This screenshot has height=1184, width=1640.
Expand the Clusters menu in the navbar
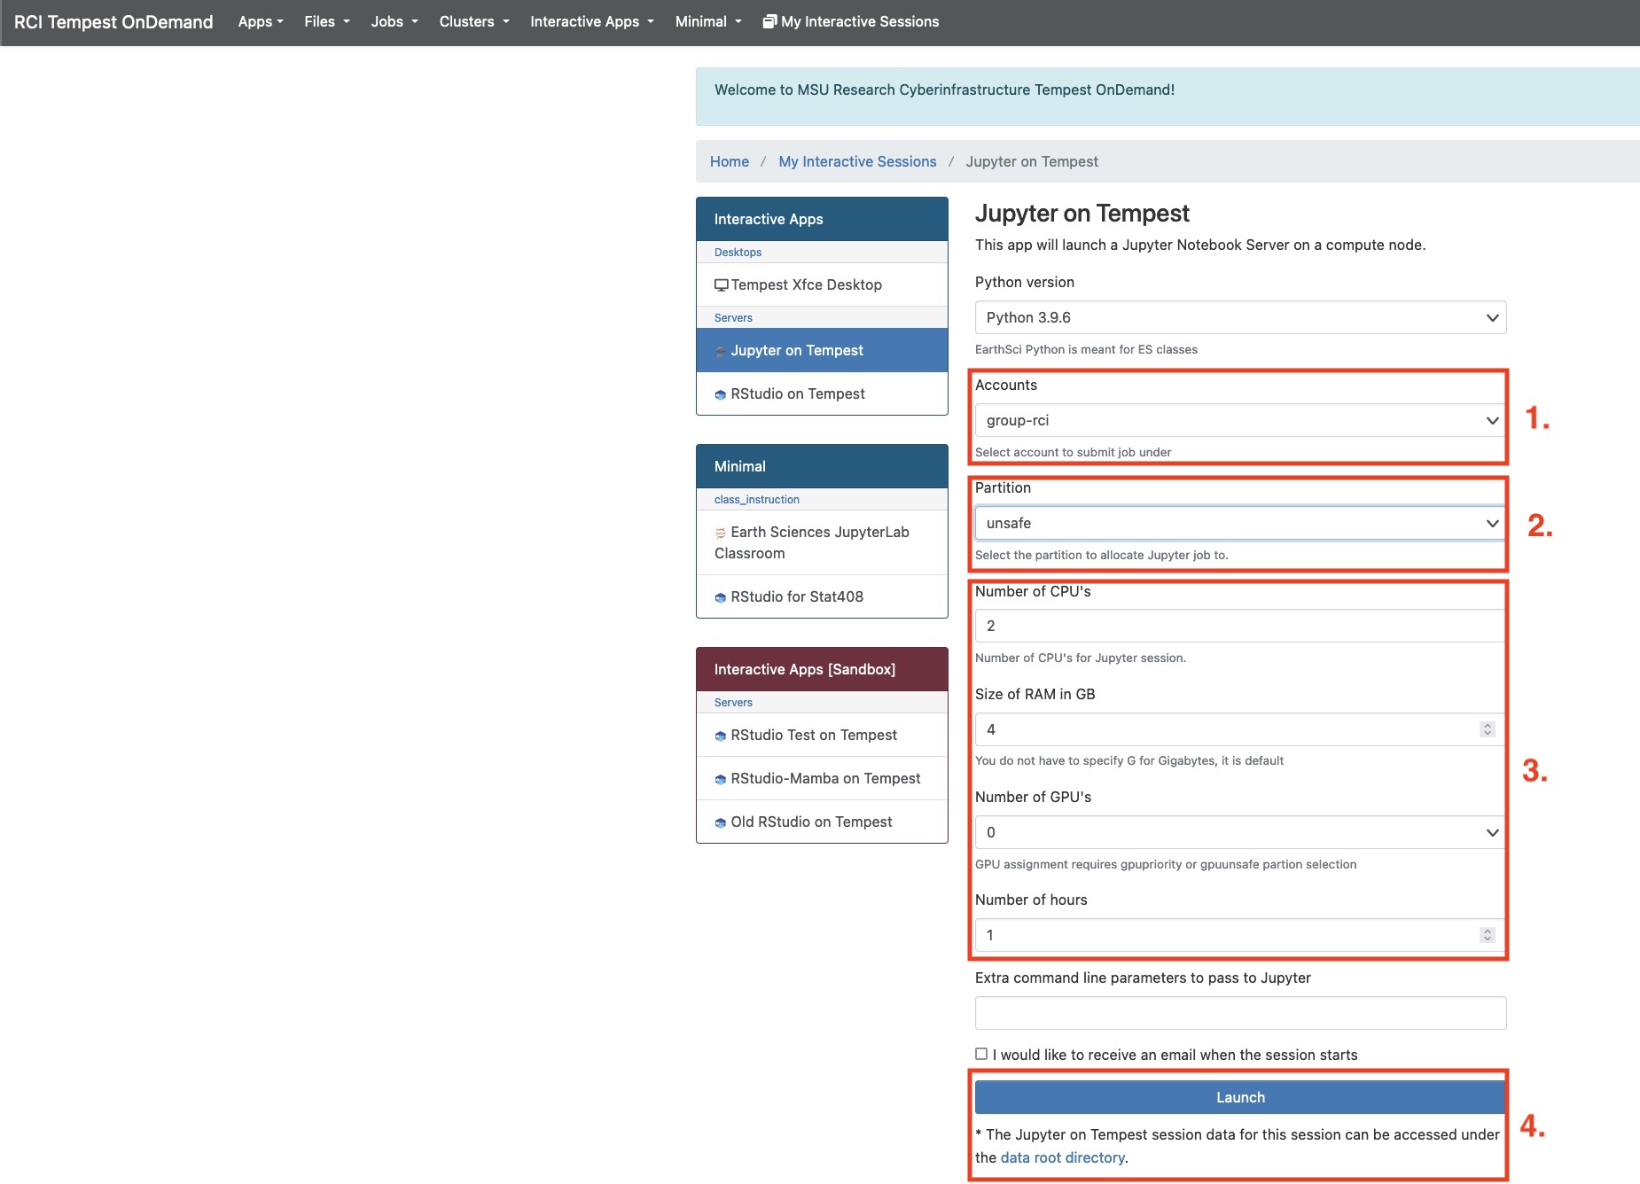coord(474,21)
